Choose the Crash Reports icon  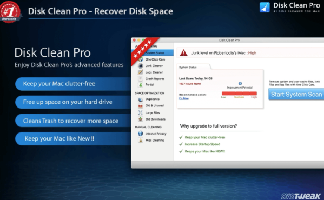click(141, 78)
